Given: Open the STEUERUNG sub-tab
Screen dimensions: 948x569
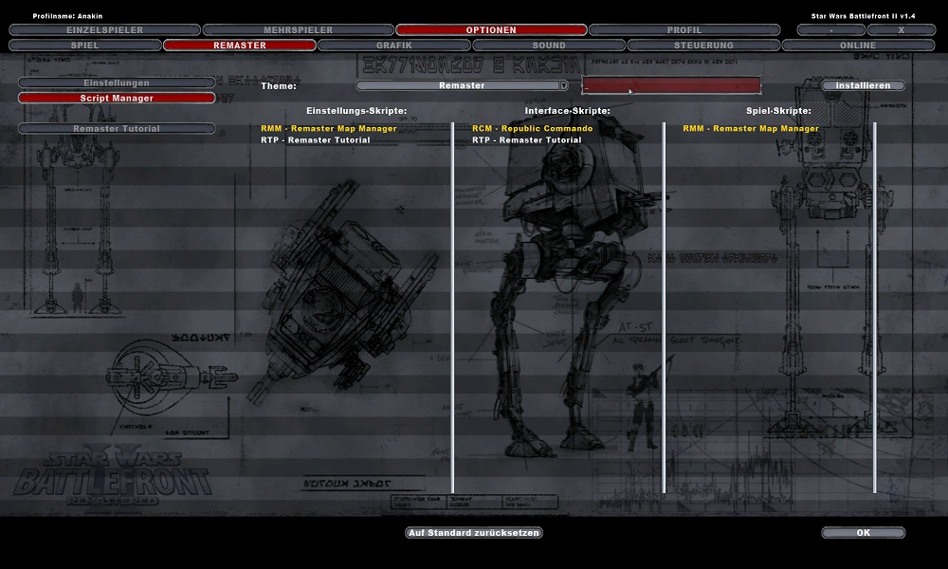Looking at the screenshot, I should pyautogui.click(x=703, y=46).
